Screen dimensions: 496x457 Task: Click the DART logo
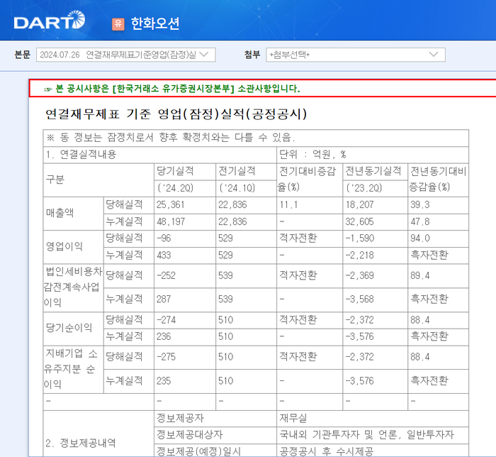point(50,20)
